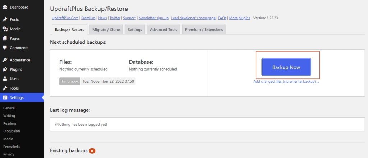The width and height of the screenshot is (368, 158).
Task: Click the Settings sliders icon
Action: pos(5,97)
